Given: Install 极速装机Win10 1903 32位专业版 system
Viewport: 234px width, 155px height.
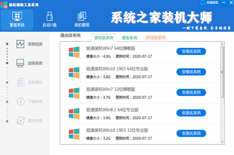Looking at the screenshot, I should 191,133.
